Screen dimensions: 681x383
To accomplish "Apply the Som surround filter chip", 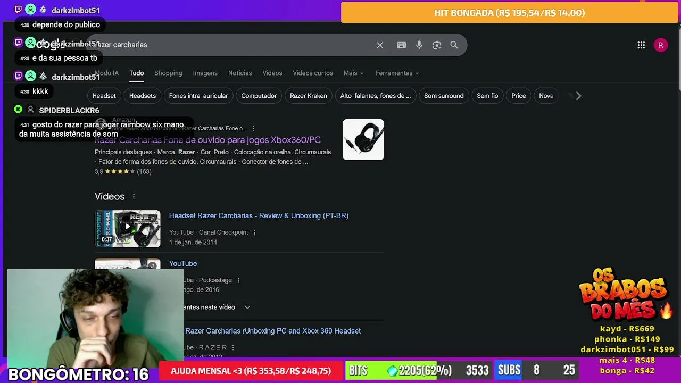I will 444,96.
